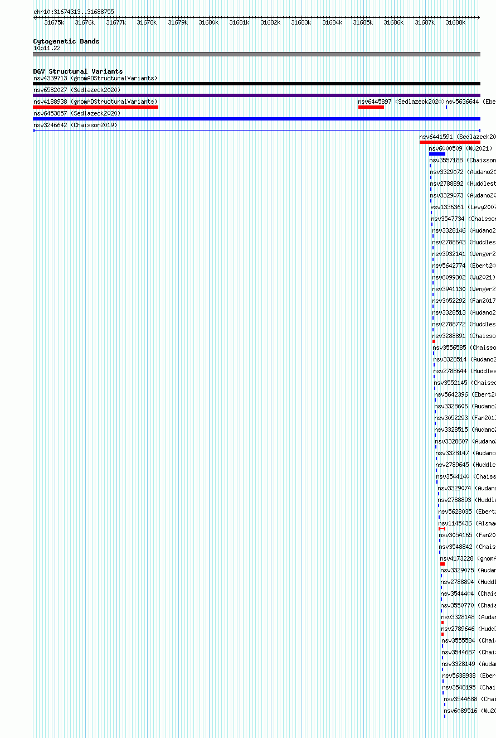Click variant nsv2788772
Viewport: 496px width, 738px height.
pyautogui.click(x=464, y=324)
